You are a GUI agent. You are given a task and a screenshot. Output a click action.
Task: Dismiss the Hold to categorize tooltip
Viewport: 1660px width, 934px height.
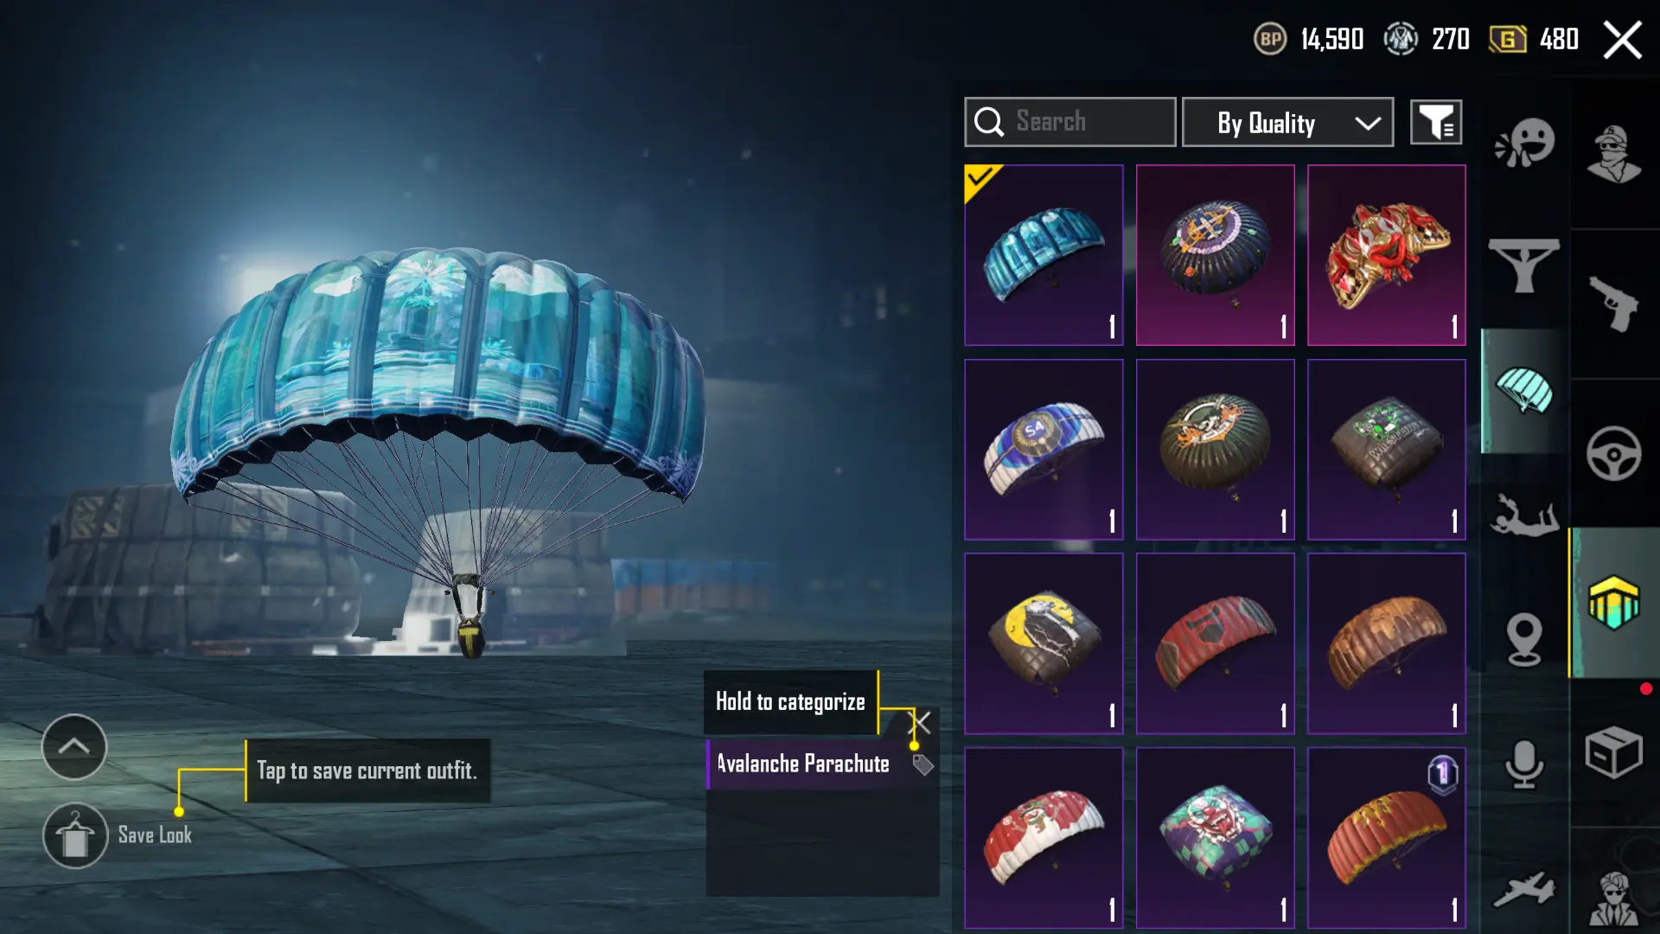click(921, 722)
